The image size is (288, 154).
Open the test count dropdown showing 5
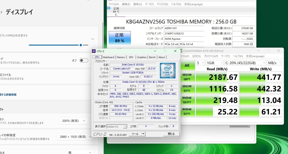(x=200, y=63)
